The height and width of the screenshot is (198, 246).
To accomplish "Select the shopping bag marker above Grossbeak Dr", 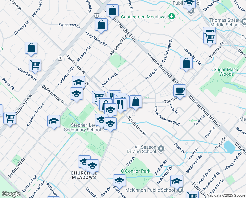I will pyautogui.click(x=31, y=48).
